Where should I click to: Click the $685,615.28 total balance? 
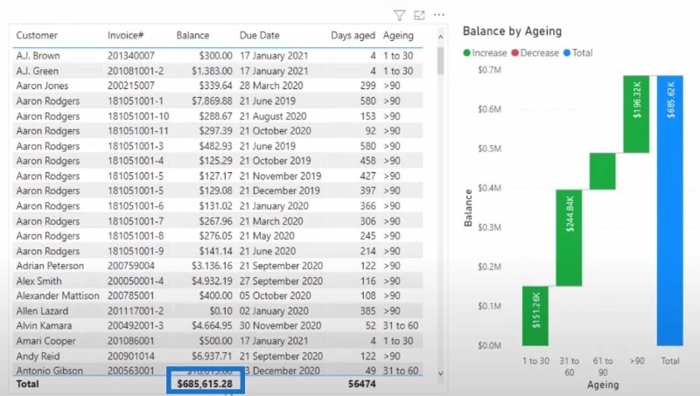(205, 384)
